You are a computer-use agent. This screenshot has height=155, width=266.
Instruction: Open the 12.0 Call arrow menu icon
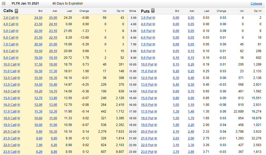pos(19,78)
